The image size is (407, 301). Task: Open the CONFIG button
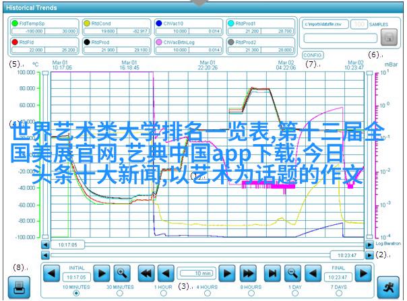(313, 55)
